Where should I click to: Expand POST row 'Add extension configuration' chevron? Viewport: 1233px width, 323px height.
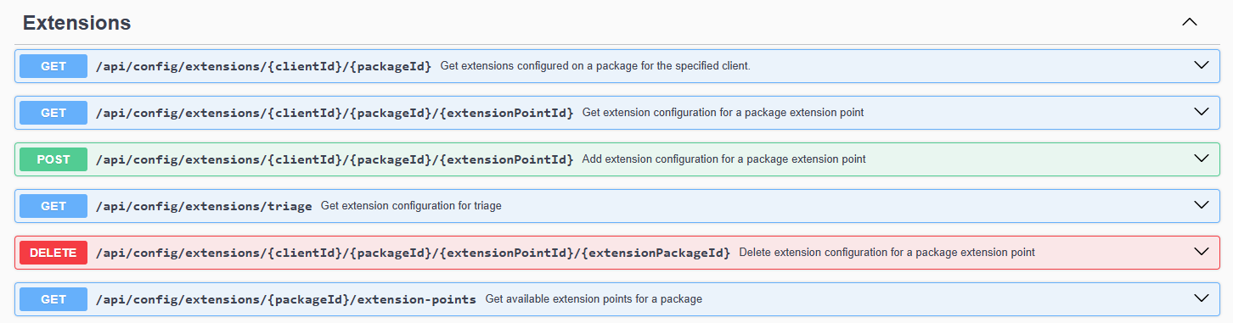1202,159
